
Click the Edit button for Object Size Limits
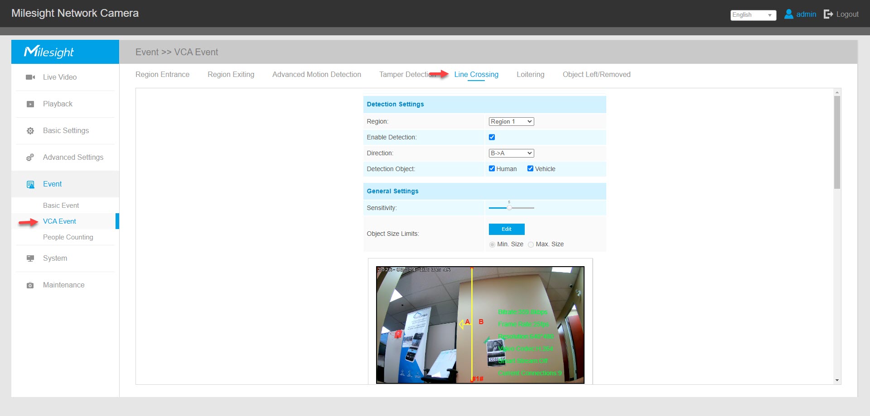click(506, 229)
